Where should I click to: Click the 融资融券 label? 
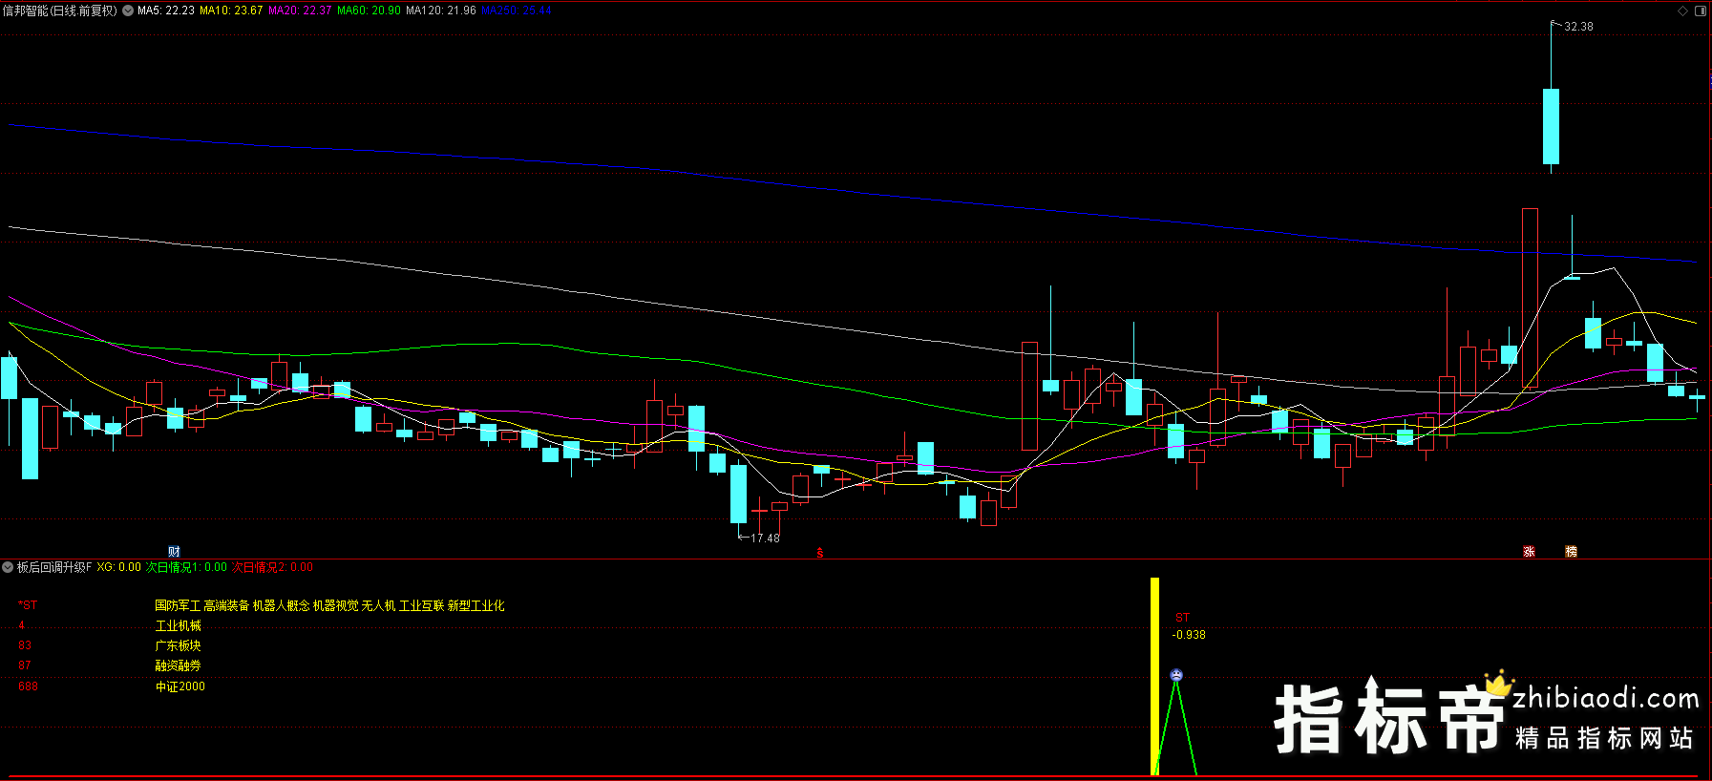click(x=179, y=665)
